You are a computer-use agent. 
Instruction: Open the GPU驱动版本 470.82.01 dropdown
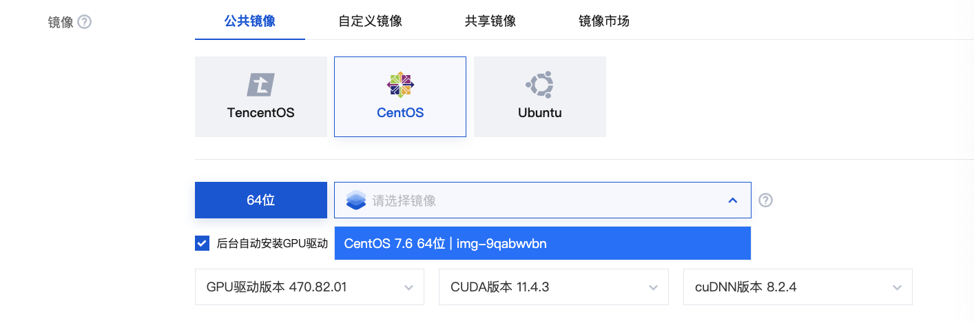pyautogui.click(x=309, y=287)
